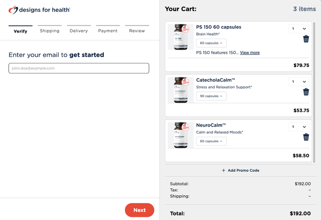Select the Payment step tab

pos(108,30)
